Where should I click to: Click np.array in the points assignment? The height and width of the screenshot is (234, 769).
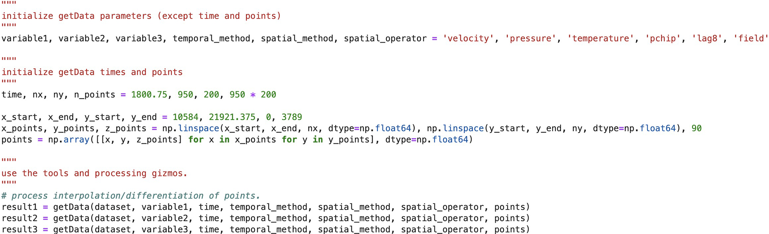pyautogui.click(x=69, y=140)
